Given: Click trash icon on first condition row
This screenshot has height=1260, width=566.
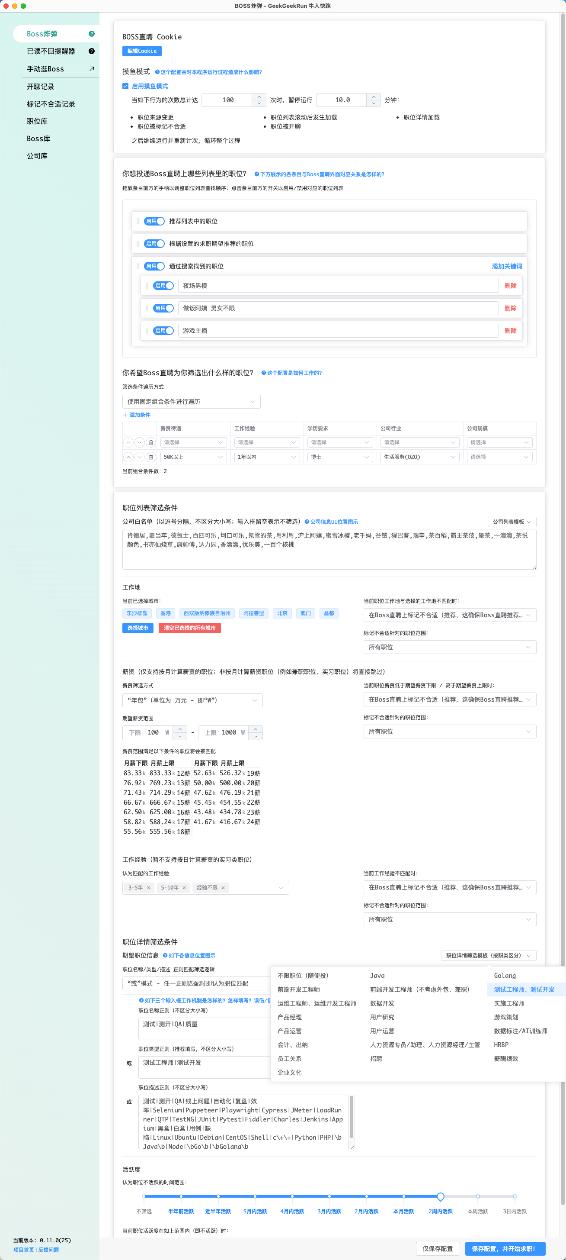Looking at the screenshot, I should 150,442.
